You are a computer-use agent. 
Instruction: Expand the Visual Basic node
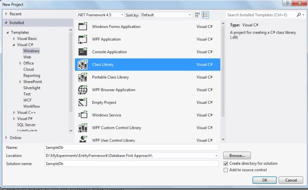(x=14, y=38)
